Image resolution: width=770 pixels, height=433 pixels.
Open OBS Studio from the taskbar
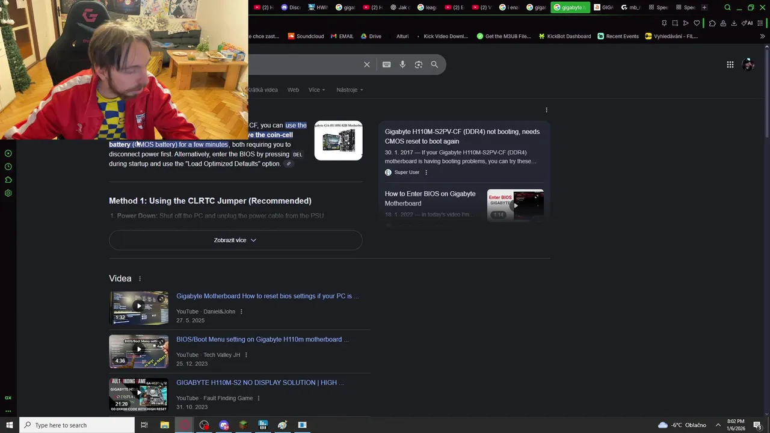(x=205, y=425)
